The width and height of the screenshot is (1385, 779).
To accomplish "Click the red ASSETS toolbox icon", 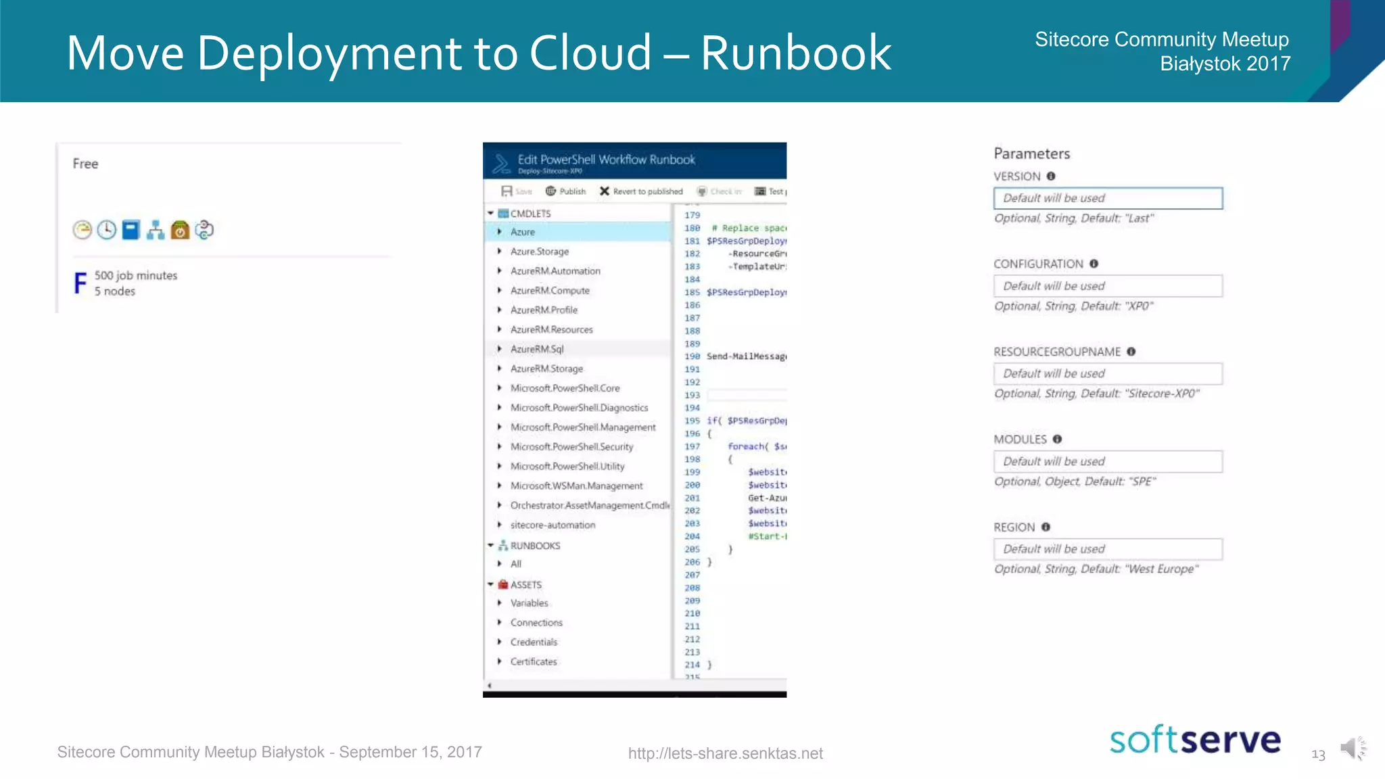I will pyautogui.click(x=503, y=584).
